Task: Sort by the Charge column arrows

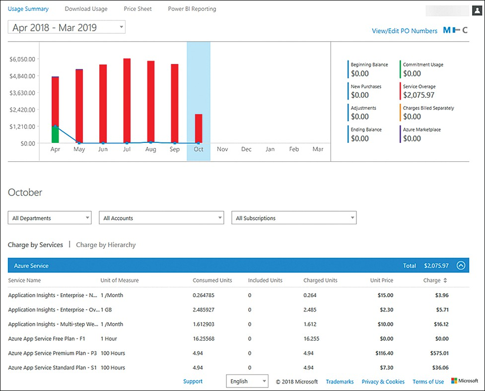Action: point(445,280)
